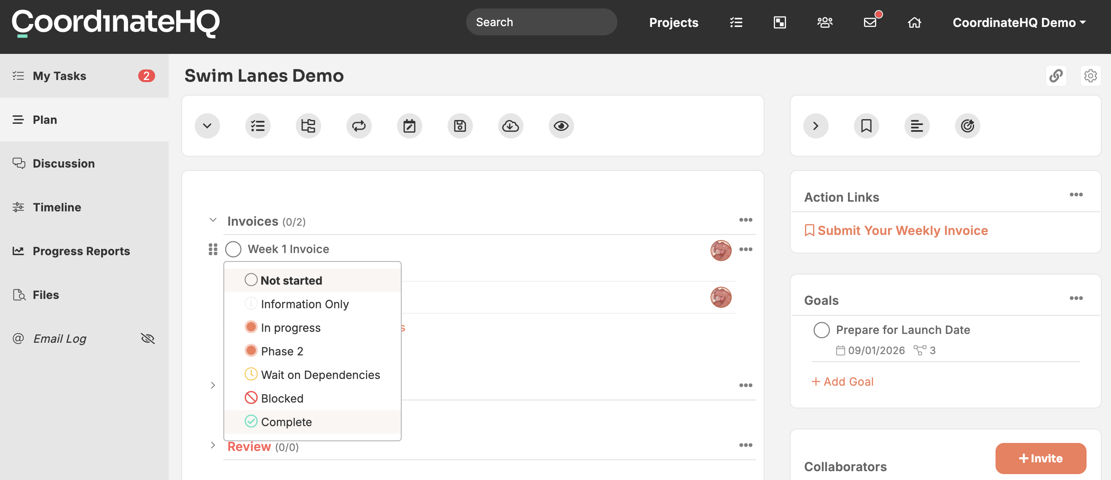Viewport: 1111px width, 480px height.
Task: Open the three-dot menu for Invoices section
Action: pyautogui.click(x=746, y=220)
